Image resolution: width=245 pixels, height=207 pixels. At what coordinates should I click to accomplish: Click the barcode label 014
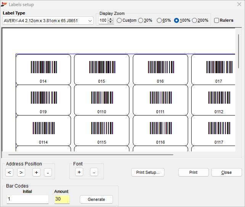[x=43, y=69]
